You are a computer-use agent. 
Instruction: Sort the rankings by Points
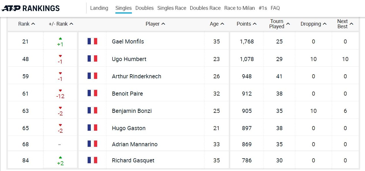point(246,24)
